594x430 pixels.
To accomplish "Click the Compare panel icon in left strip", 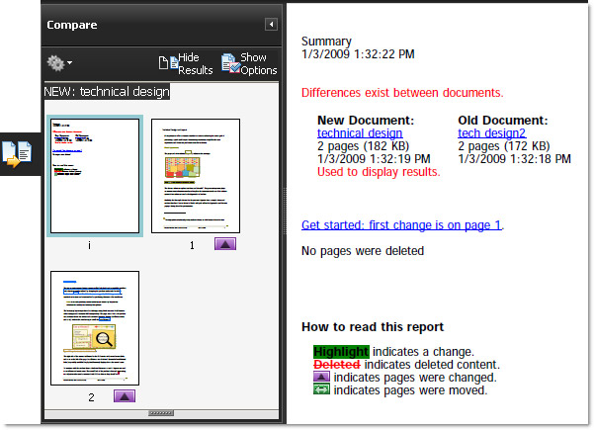I will click(19, 153).
